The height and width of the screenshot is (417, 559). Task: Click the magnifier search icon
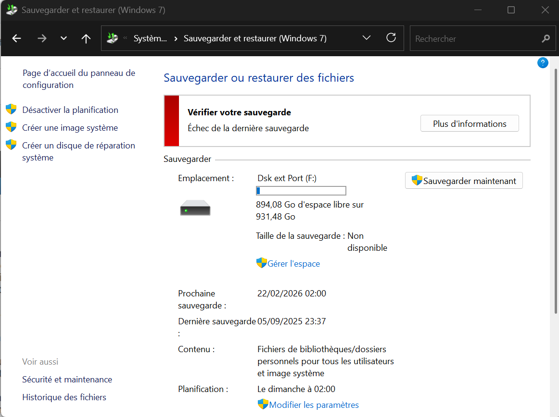(546, 38)
